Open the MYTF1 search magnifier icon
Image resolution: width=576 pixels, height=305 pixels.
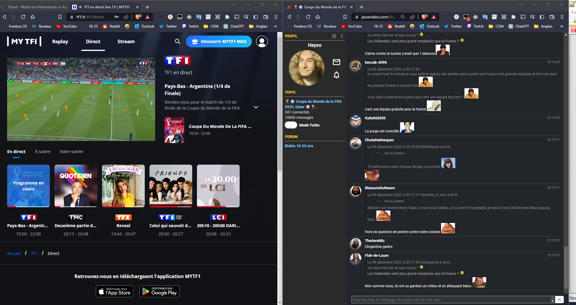(177, 41)
